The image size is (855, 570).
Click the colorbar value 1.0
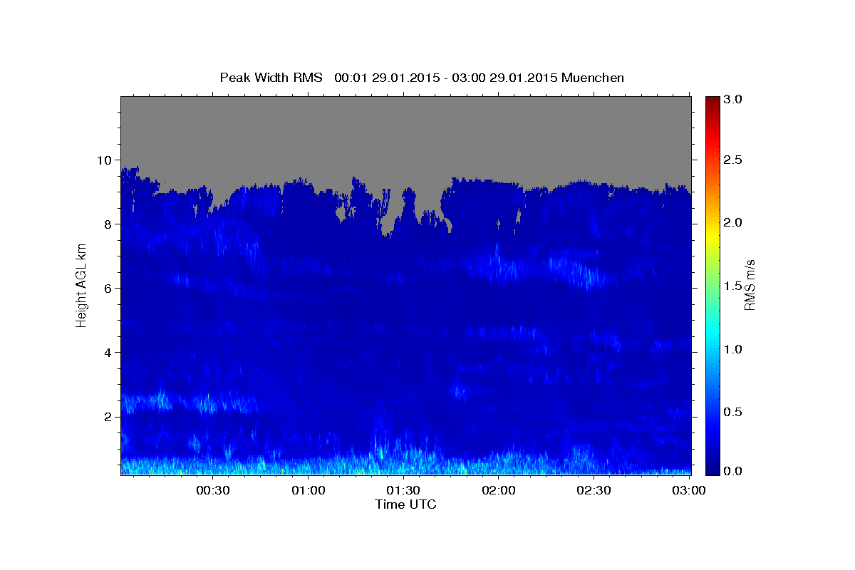click(x=734, y=349)
